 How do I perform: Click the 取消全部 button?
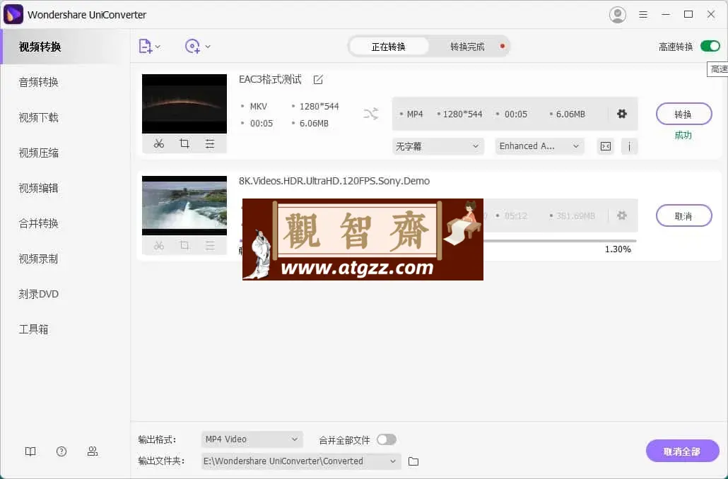coord(683,451)
